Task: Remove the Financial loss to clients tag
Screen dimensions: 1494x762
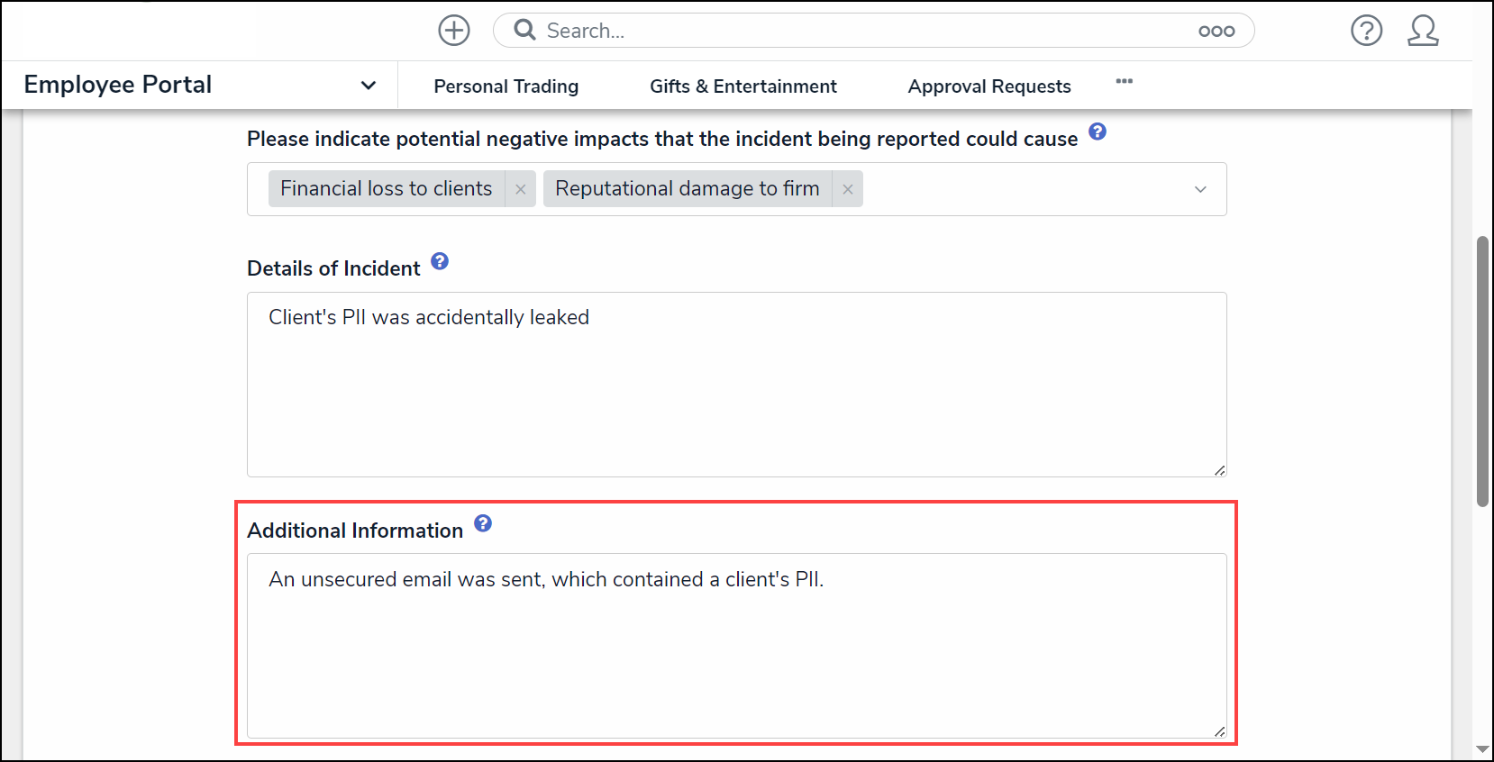Action: tap(521, 189)
